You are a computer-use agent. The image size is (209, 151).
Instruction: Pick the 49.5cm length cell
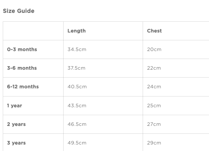point(77,143)
